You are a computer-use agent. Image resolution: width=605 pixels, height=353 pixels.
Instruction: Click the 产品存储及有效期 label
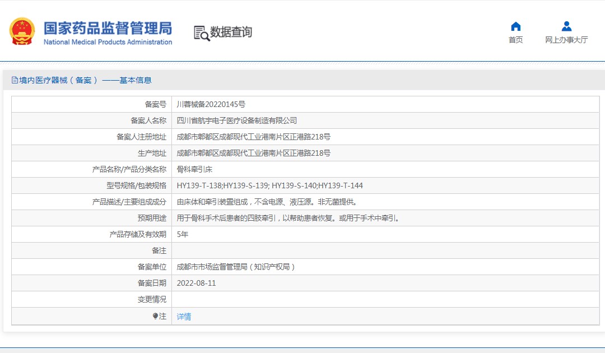pos(138,234)
